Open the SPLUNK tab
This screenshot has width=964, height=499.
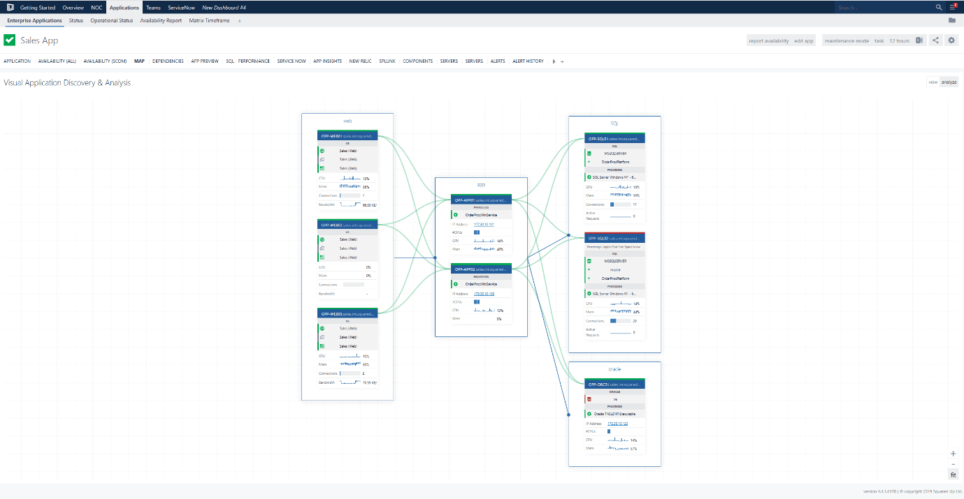coord(387,61)
